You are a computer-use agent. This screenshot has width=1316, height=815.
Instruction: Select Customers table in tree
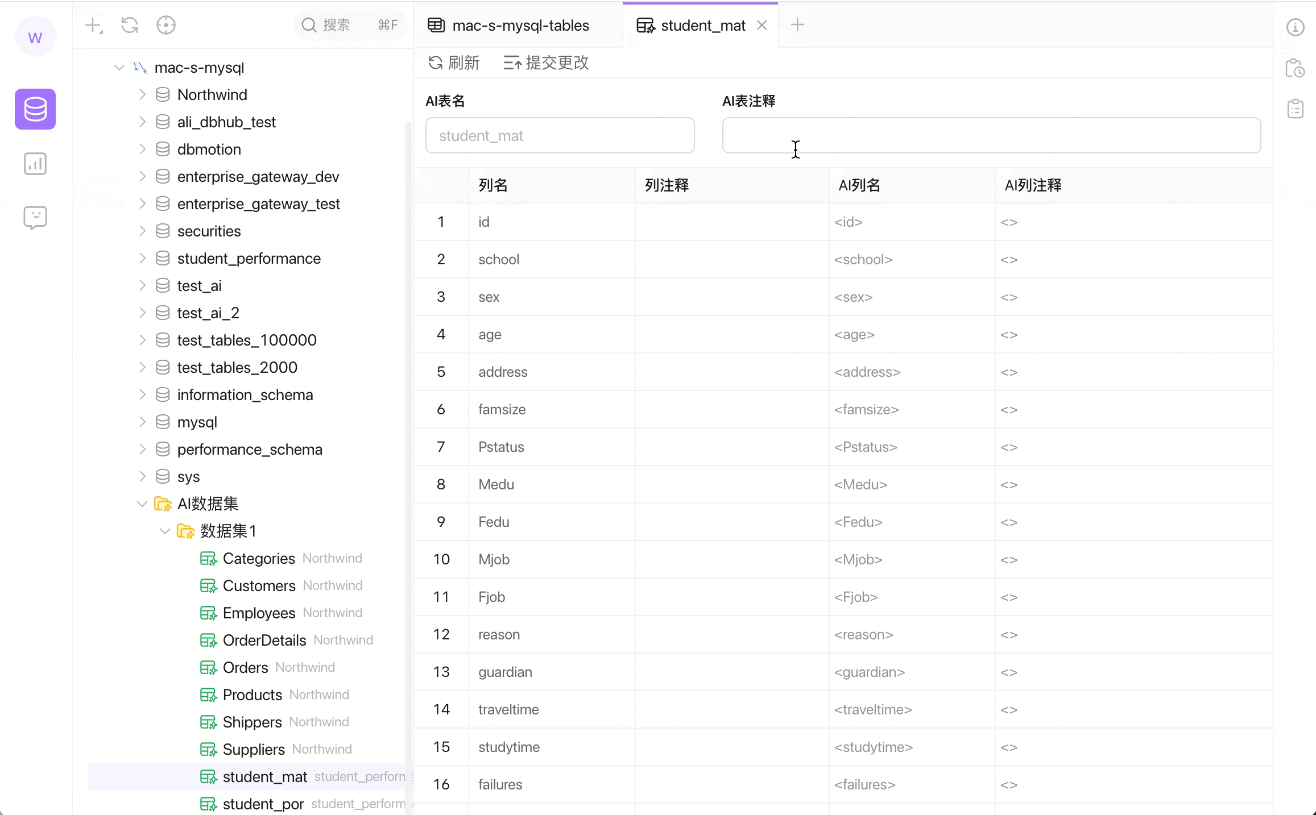[x=259, y=586]
